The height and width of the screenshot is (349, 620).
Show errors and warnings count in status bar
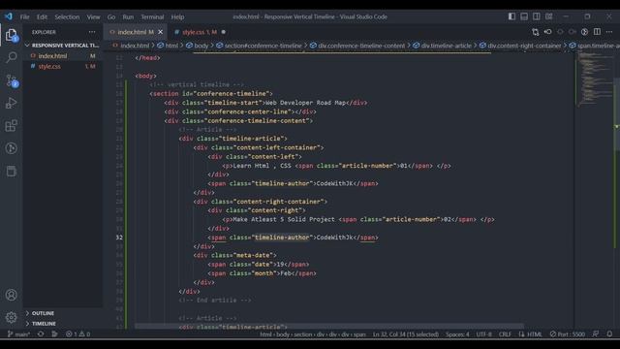pos(77,333)
